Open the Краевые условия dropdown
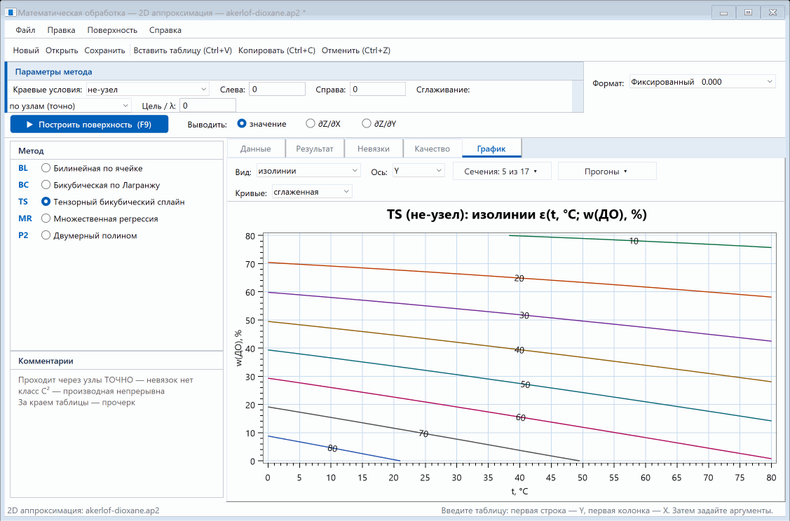790x521 pixels. pyautogui.click(x=148, y=90)
